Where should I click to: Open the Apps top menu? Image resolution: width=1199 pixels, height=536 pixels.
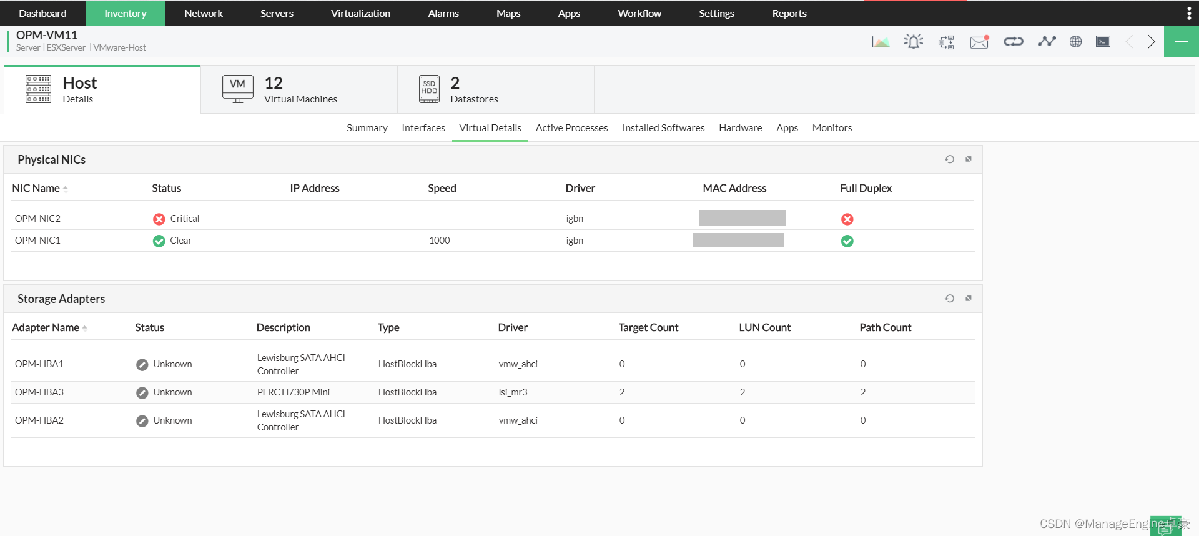click(x=569, y=13)
